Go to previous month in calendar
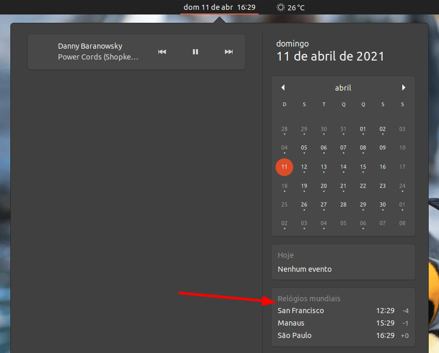This screenshot has width=439, height=353. pyautogui.click(x=283, y=88)
